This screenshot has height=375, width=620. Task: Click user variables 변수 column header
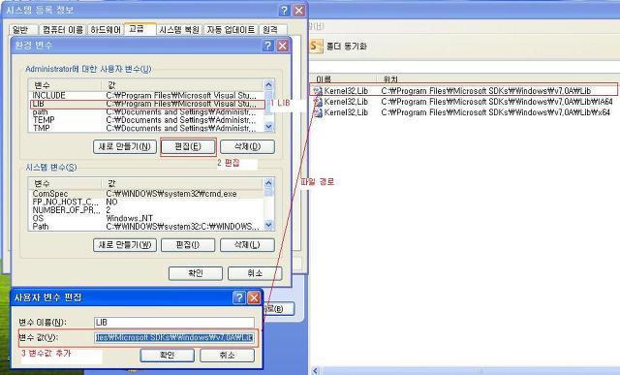[65, 84]
